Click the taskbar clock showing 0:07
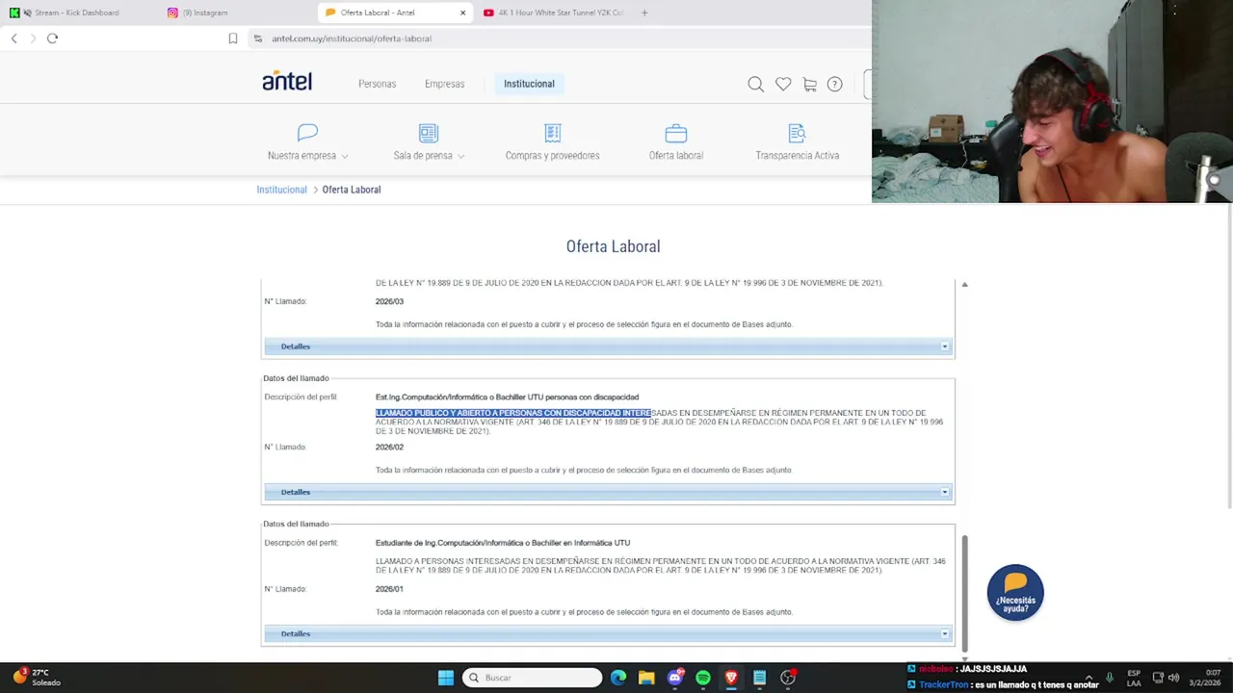 1205,678
